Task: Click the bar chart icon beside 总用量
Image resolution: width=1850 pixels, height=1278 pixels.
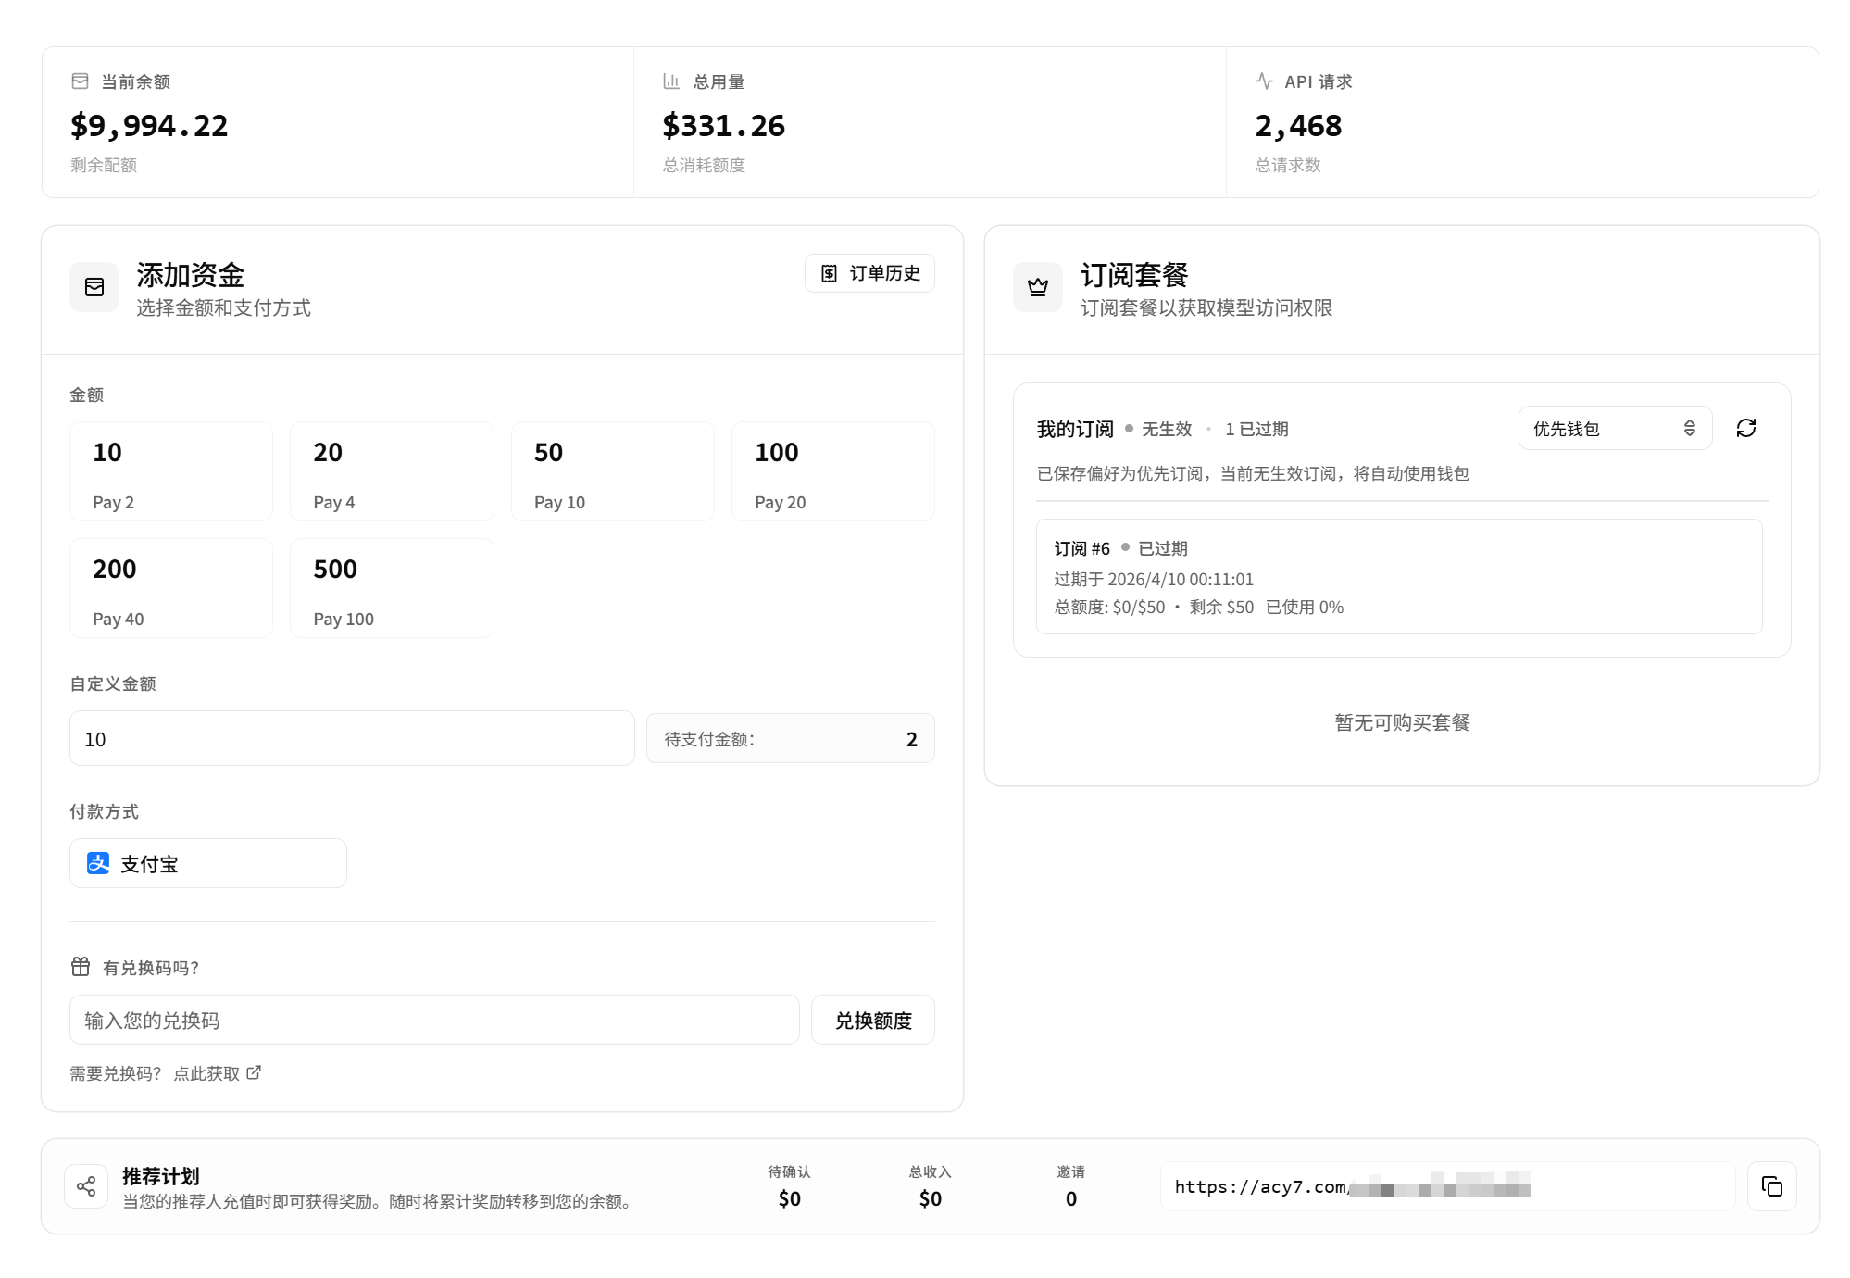Action: tap(671, 81)
